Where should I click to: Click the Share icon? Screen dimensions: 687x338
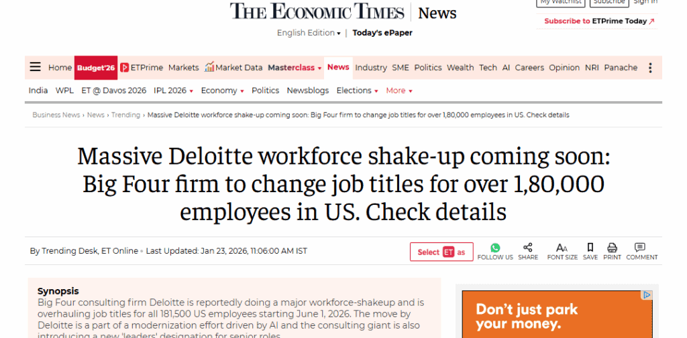click(528, 248)
